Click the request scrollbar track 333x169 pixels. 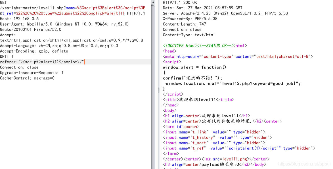pyautogui.click(x=153, y=87)
